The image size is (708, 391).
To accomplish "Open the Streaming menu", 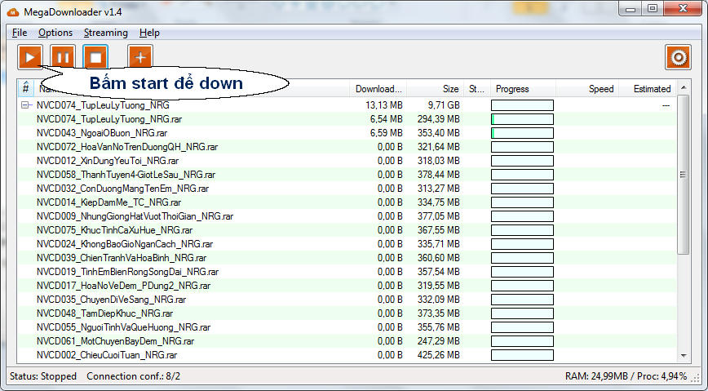I will click(x=106, y=33).
